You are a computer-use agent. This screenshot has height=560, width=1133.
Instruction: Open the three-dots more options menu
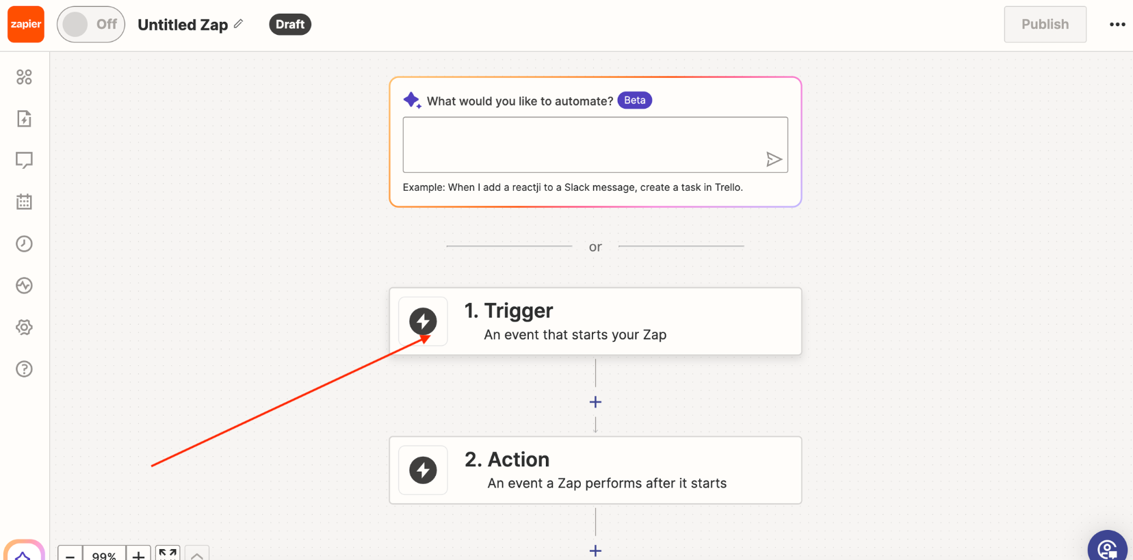pos(1117,25)
